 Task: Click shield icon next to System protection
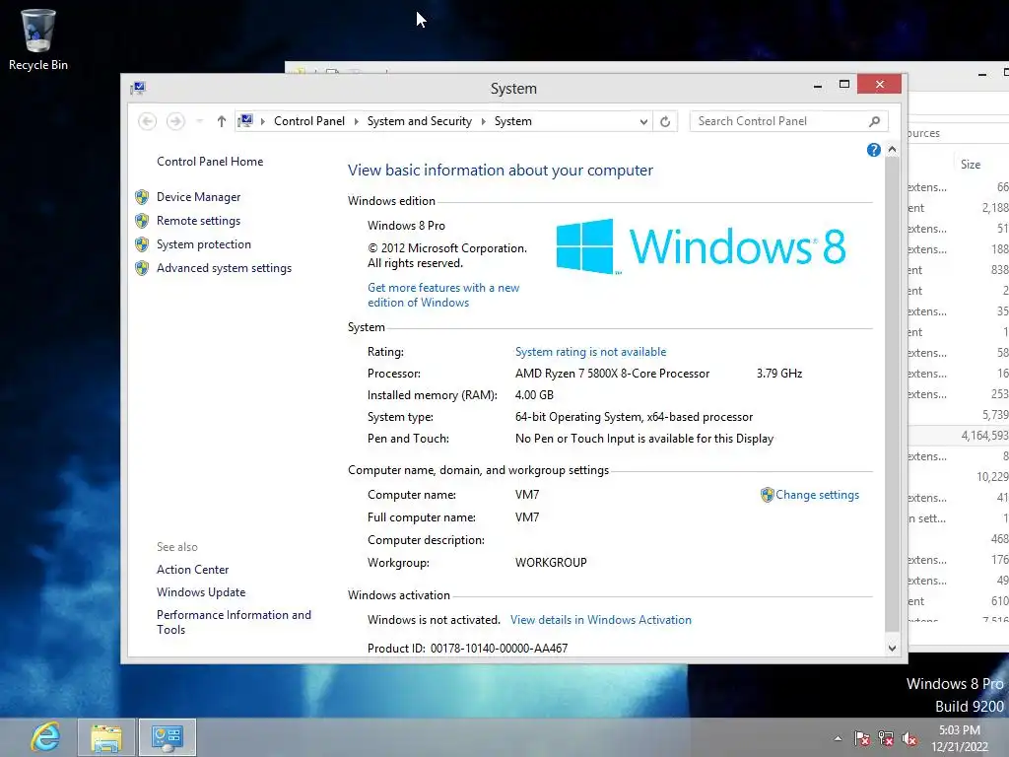142,244
